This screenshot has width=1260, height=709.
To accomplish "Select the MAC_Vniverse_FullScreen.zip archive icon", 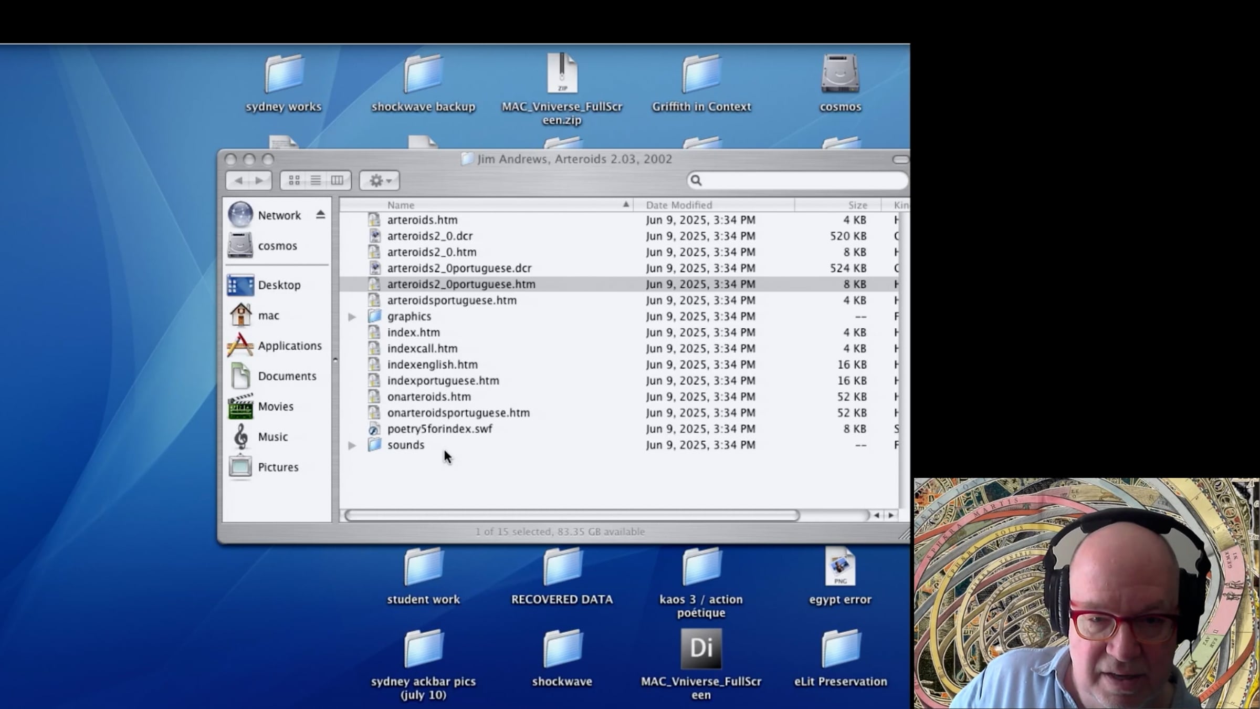I will click(x=562, y=74).
